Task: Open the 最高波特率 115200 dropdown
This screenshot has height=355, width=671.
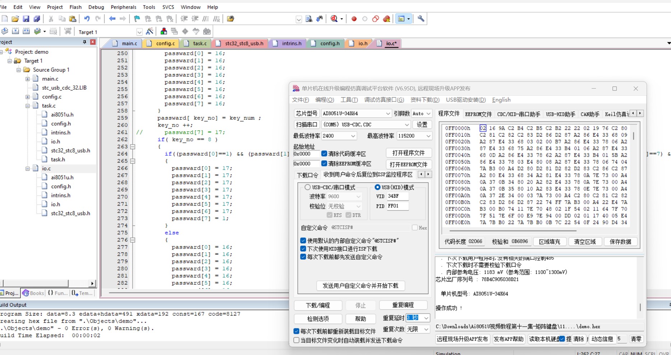Action: [428, 136]
